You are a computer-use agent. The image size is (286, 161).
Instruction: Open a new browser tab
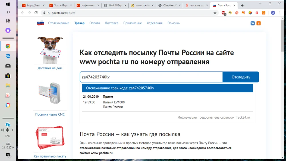[242, 5]
